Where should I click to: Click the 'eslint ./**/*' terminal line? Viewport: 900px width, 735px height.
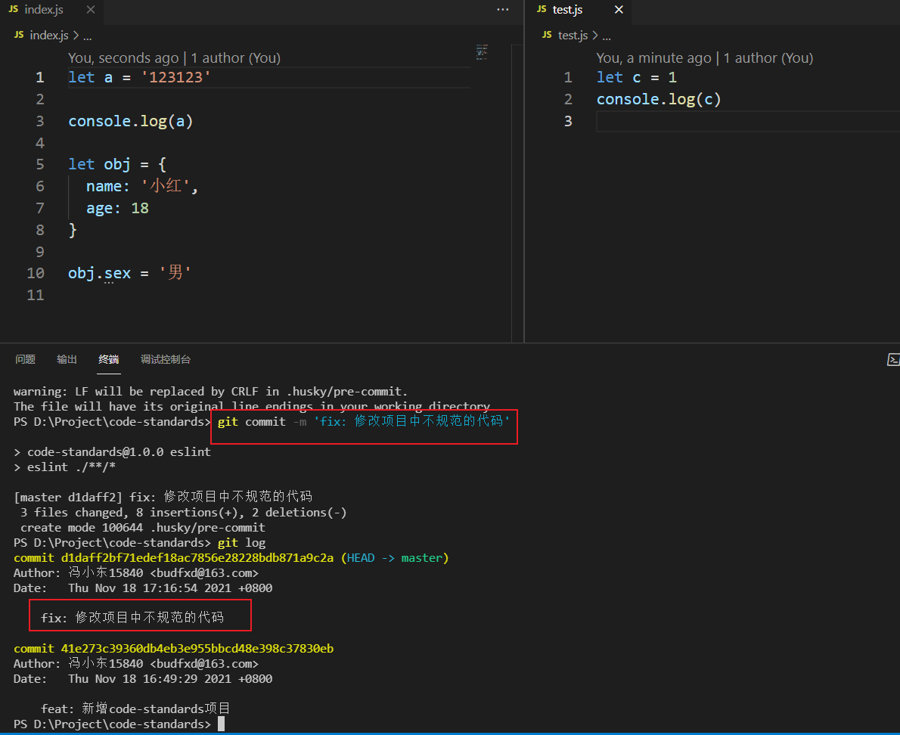[64, 467]
